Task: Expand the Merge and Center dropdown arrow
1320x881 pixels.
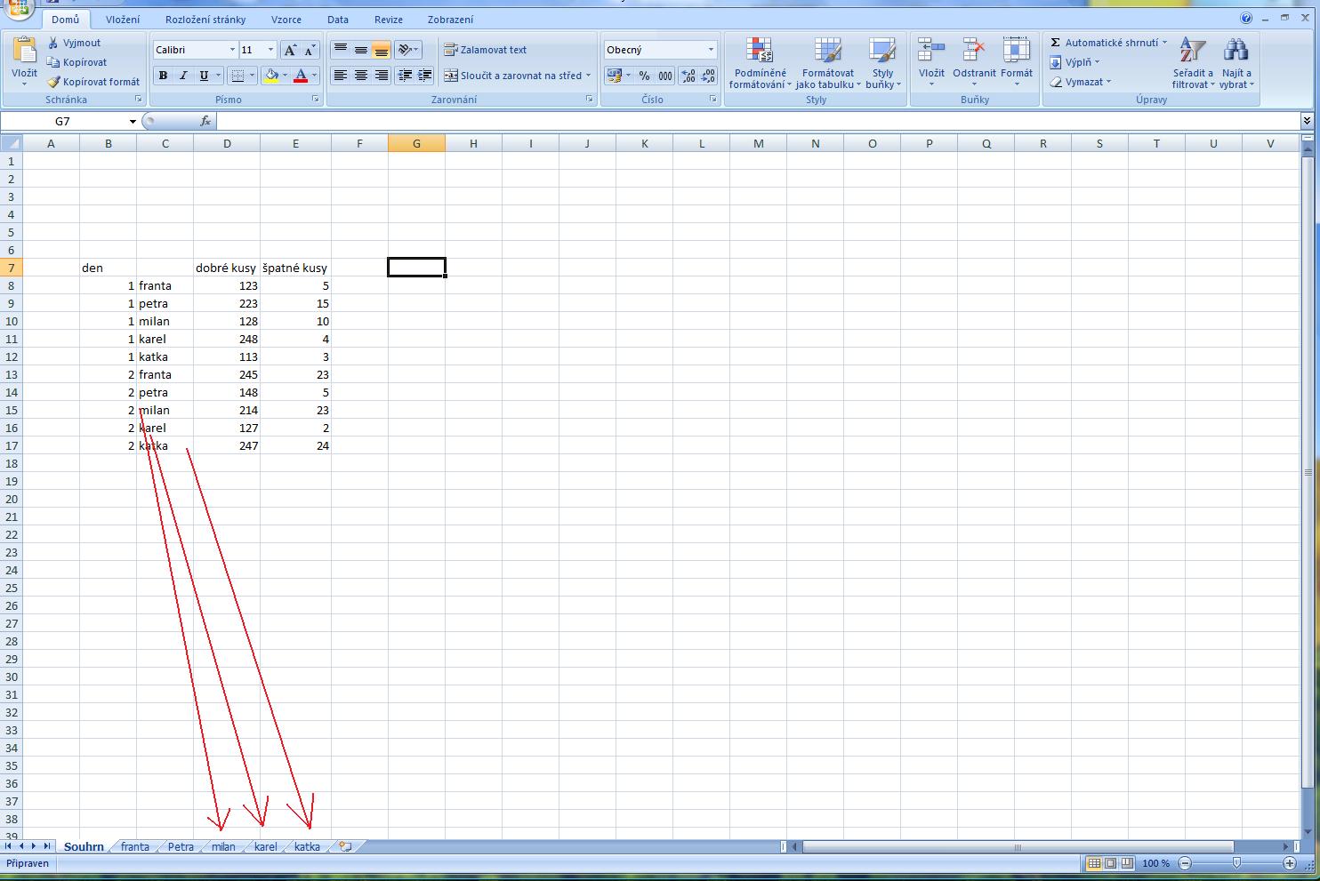Action: tap(588, 76)
